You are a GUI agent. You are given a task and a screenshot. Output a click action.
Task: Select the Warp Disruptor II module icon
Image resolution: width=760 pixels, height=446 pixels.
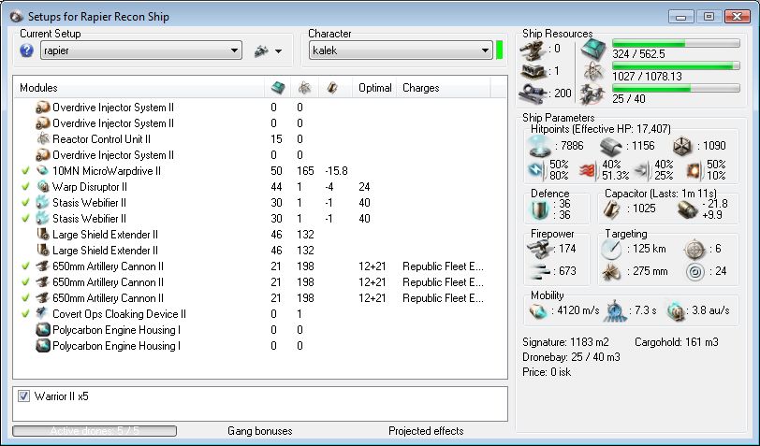43,187
